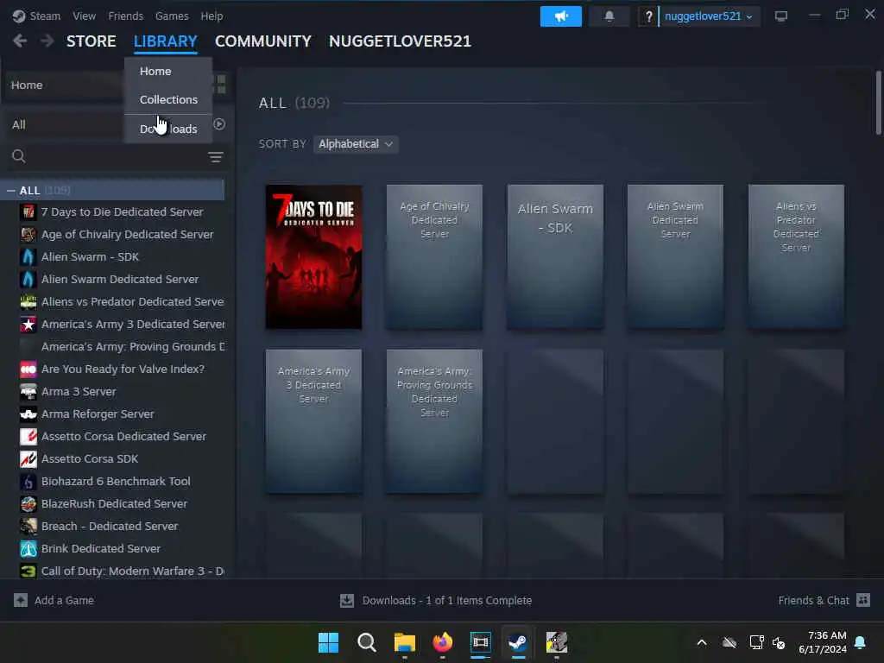Click Add a Game
Image resolution: width=884 pixels, height=663 pixels.
pos(64,601)
